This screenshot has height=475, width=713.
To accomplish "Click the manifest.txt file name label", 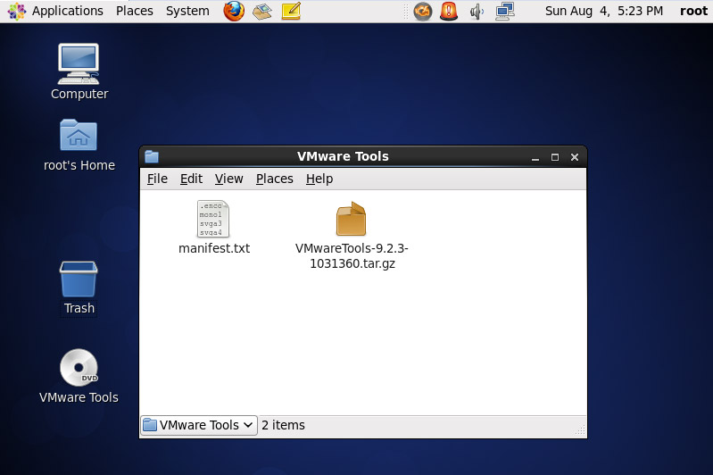I will [x=214, y=248].
